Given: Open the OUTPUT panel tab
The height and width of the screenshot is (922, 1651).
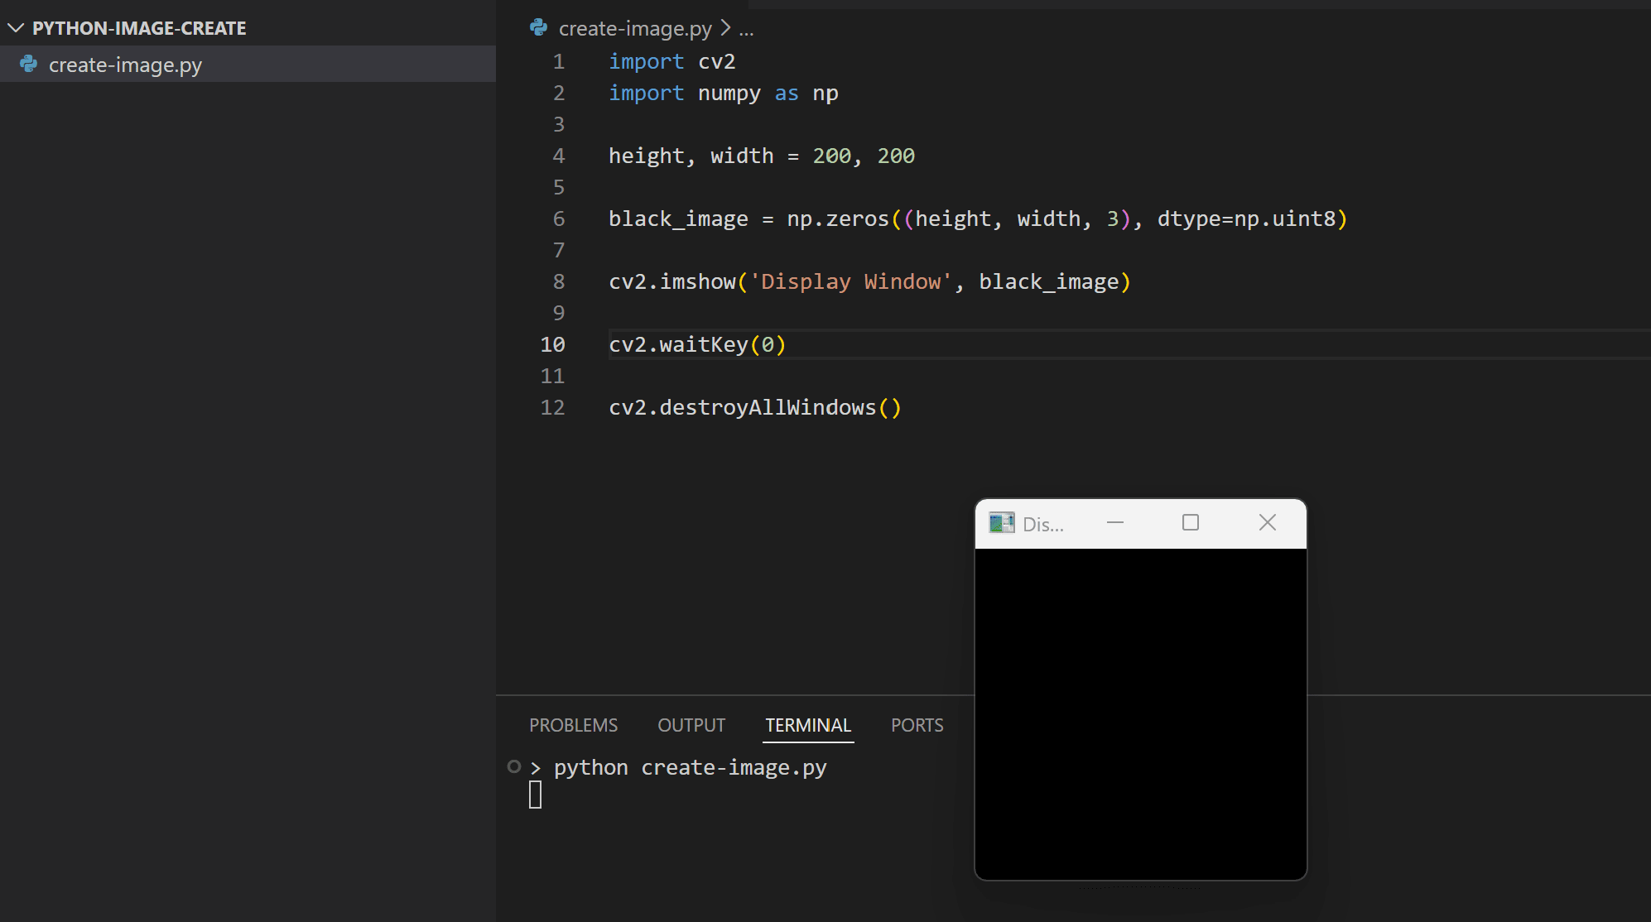Looking at the screenshot, I should pyautogui.click(x=691, y=725).
